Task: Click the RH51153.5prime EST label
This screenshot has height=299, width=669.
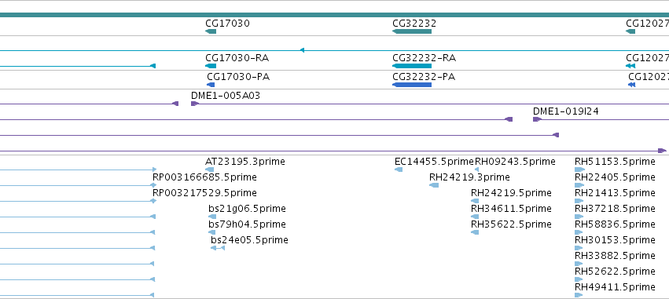Action: tap(615, 162)
